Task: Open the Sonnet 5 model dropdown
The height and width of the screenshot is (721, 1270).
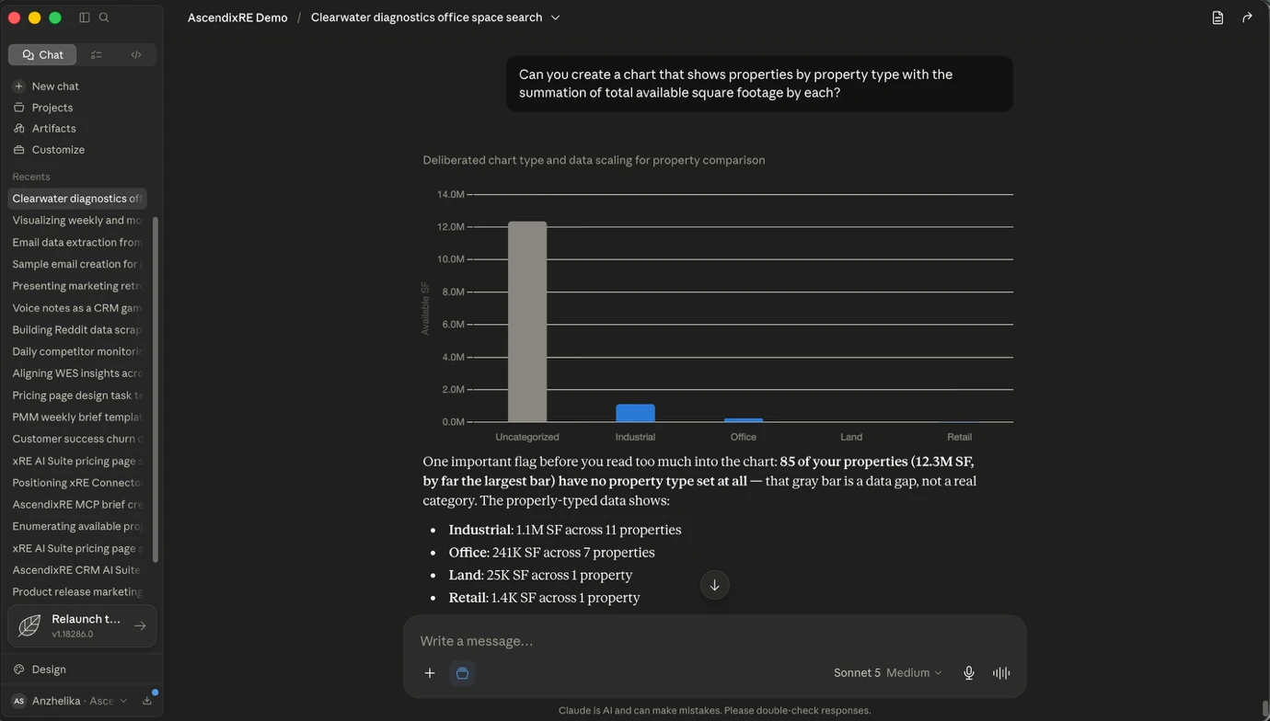Action: (x=887, y=673)
